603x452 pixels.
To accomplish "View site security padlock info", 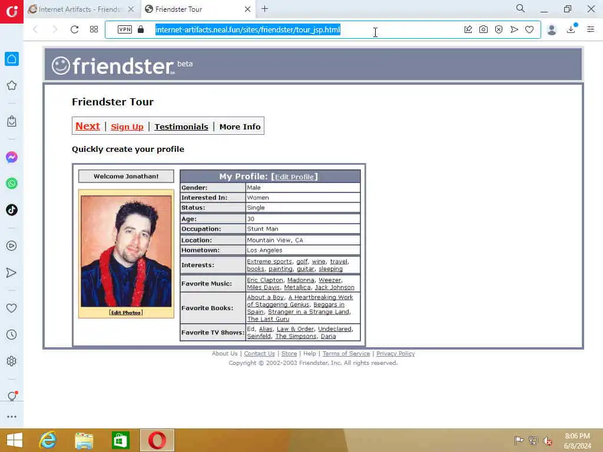I will tap(141, 29).
